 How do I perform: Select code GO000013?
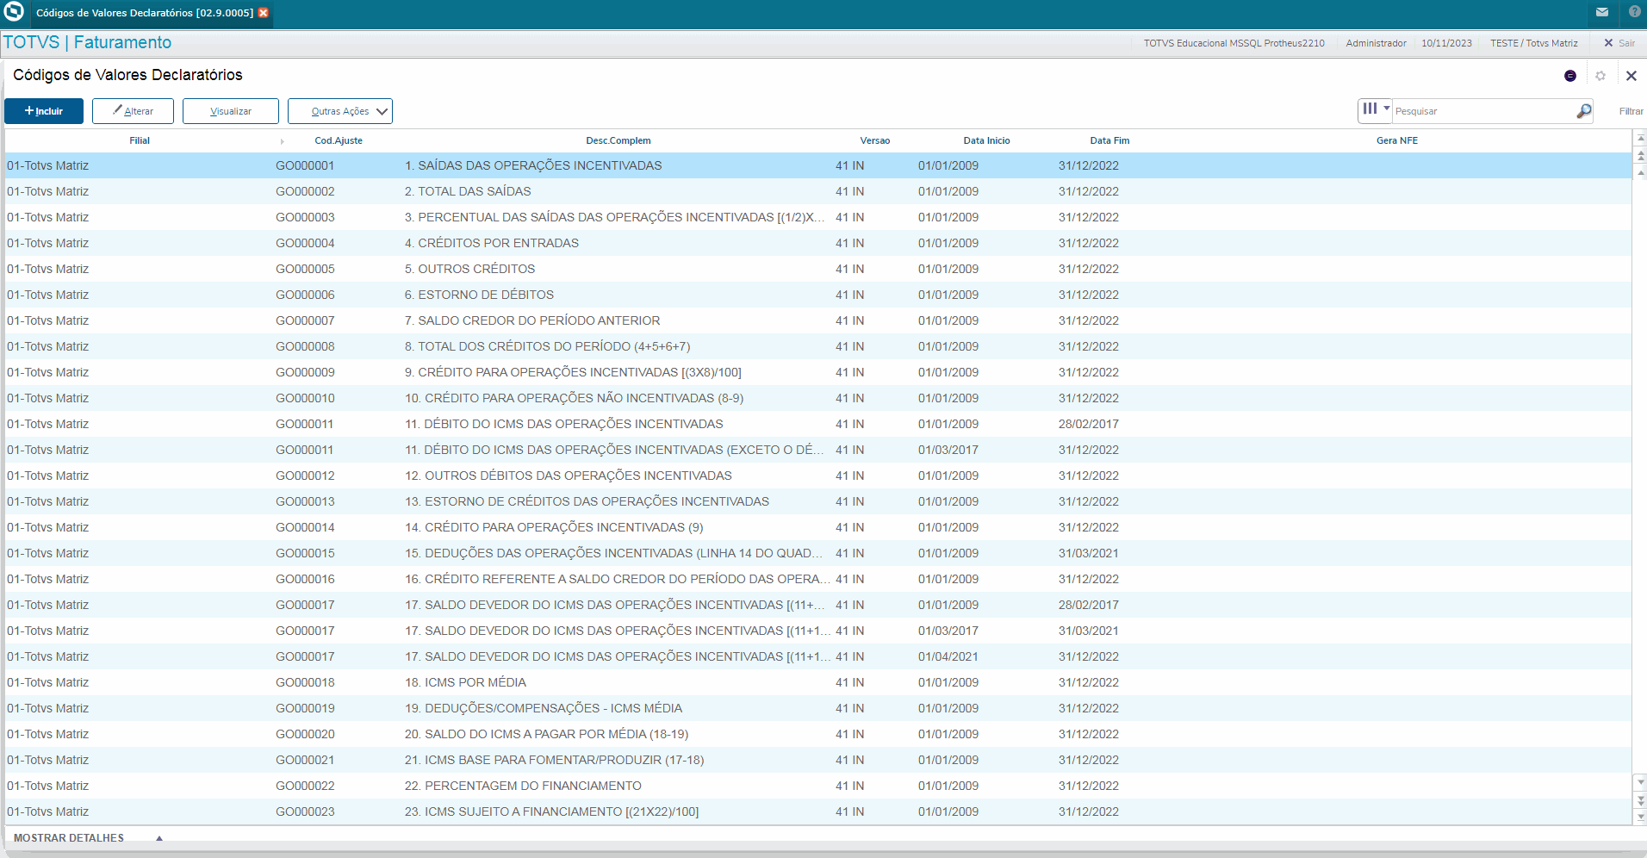click(305, 501)
